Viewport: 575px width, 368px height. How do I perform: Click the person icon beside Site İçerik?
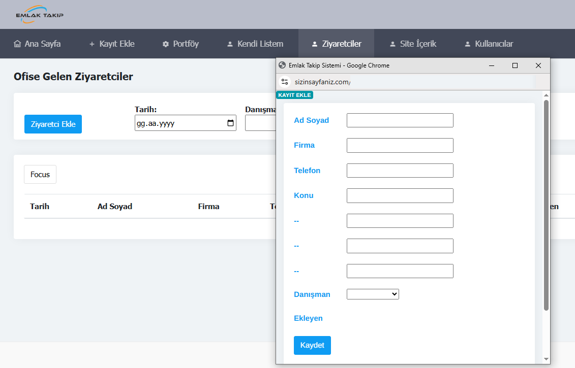point(392,44)
